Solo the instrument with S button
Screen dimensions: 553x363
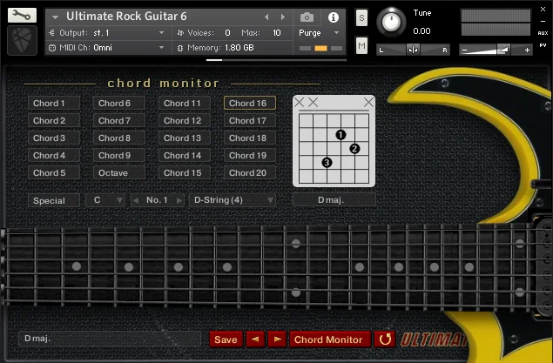(361, 17)
